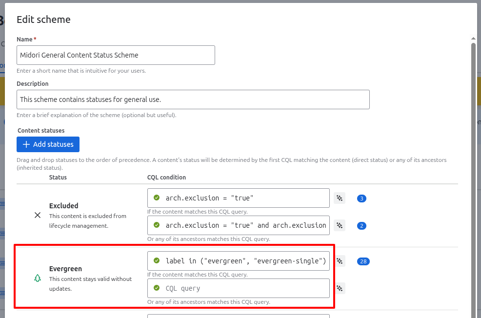Open the match count badge showing 3

click(x=361, y=199)
